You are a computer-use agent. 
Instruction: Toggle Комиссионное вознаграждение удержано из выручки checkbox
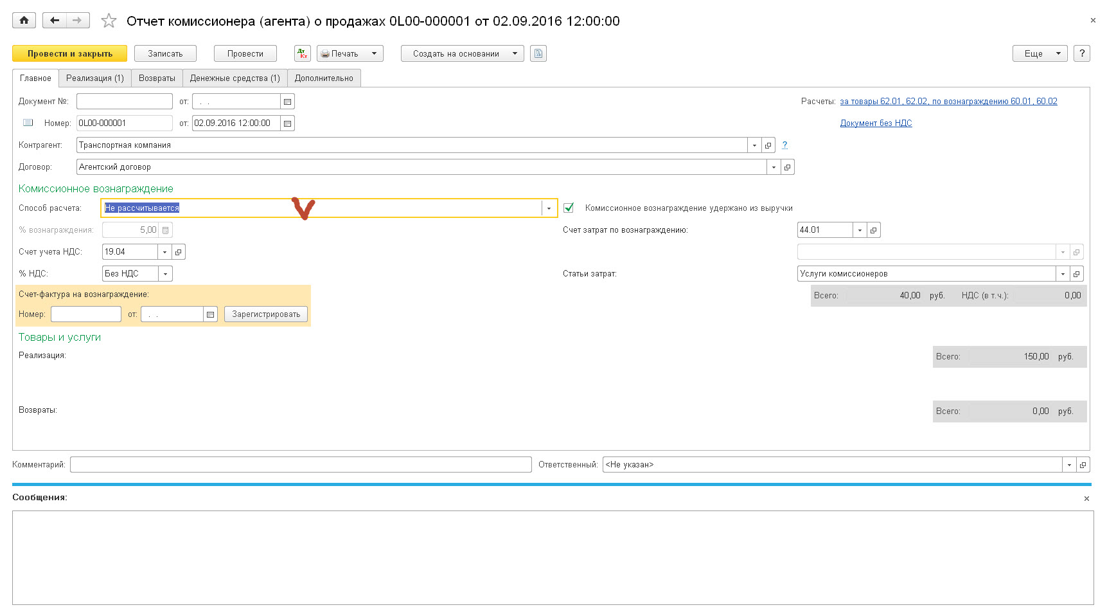(x=569, y=208)
